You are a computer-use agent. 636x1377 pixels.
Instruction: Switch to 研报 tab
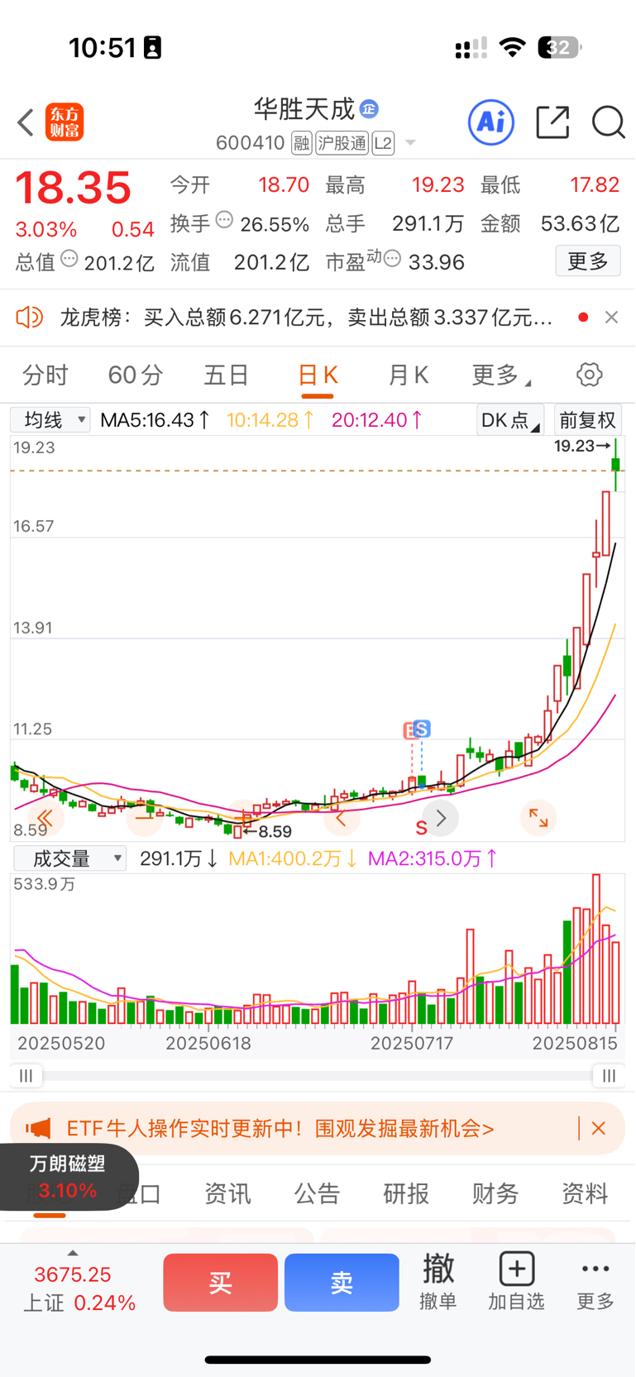coord(406,1193)
